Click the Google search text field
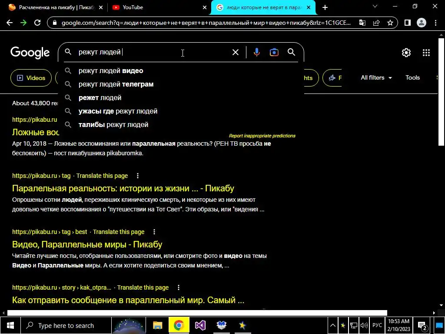 (153, 52)
